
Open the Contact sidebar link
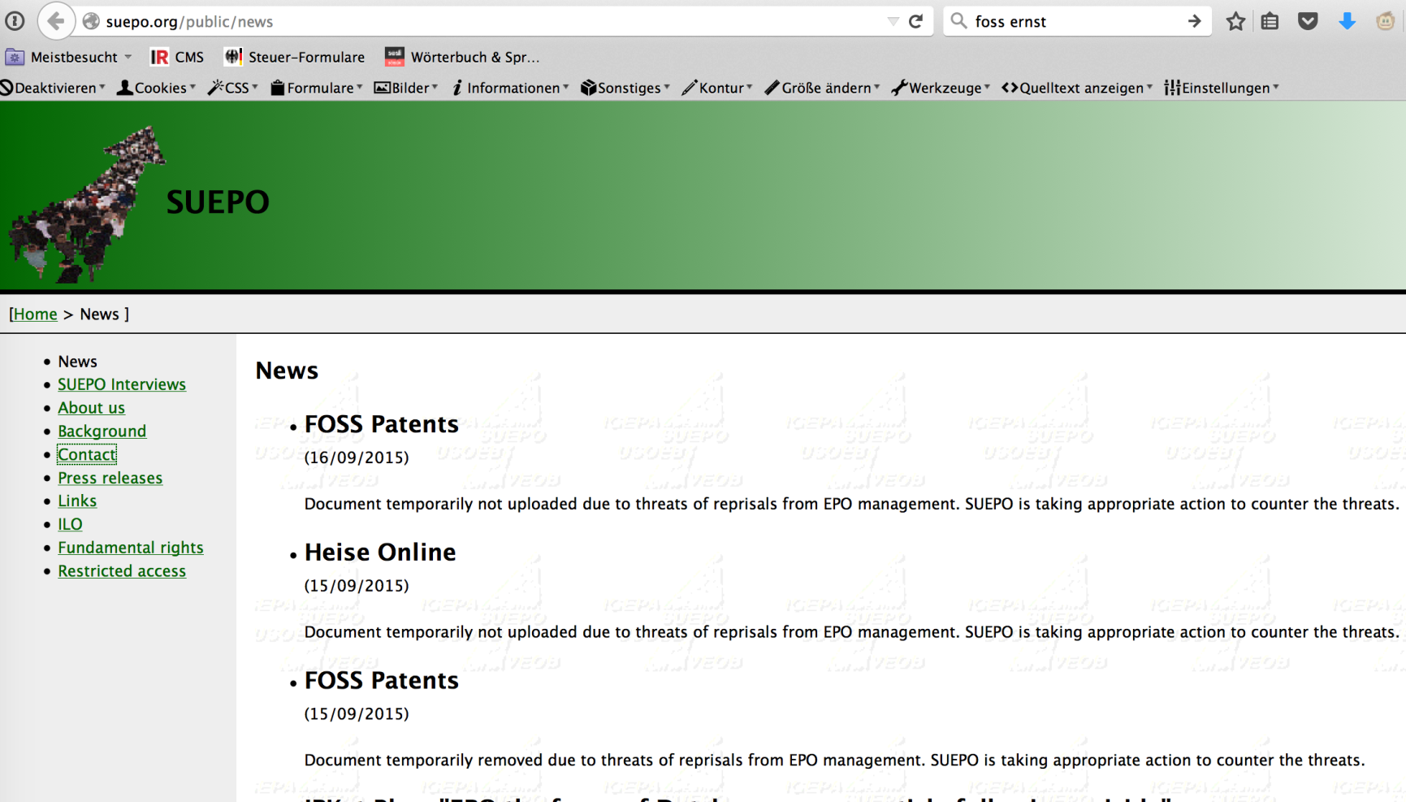pyautogui.click(x=87, y=455)
